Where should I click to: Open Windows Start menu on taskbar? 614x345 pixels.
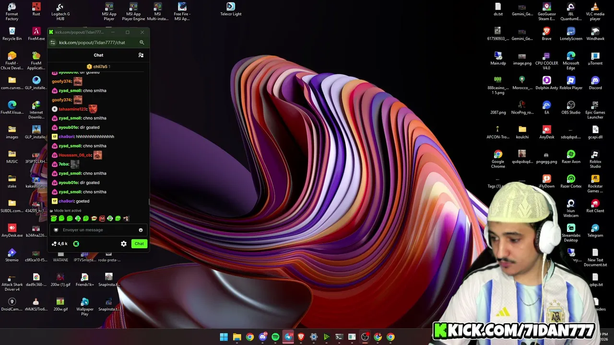click(224, 337)
